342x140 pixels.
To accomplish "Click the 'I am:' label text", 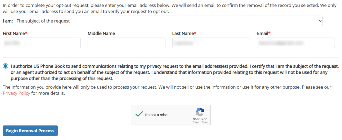I will click(x=8, y=21).
